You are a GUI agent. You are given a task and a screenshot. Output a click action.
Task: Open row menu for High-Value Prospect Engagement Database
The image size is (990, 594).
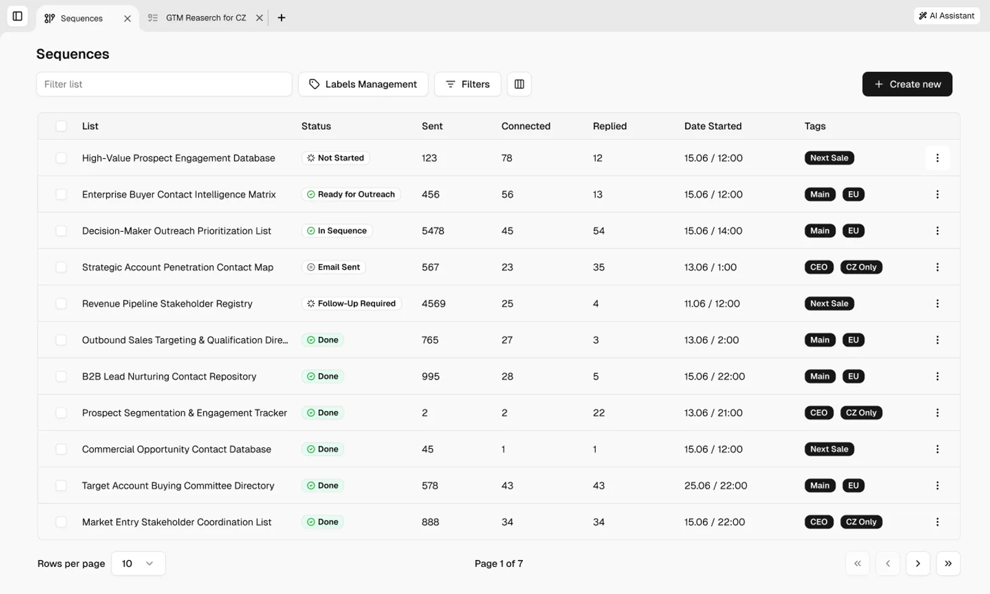(x=937, y=158)
